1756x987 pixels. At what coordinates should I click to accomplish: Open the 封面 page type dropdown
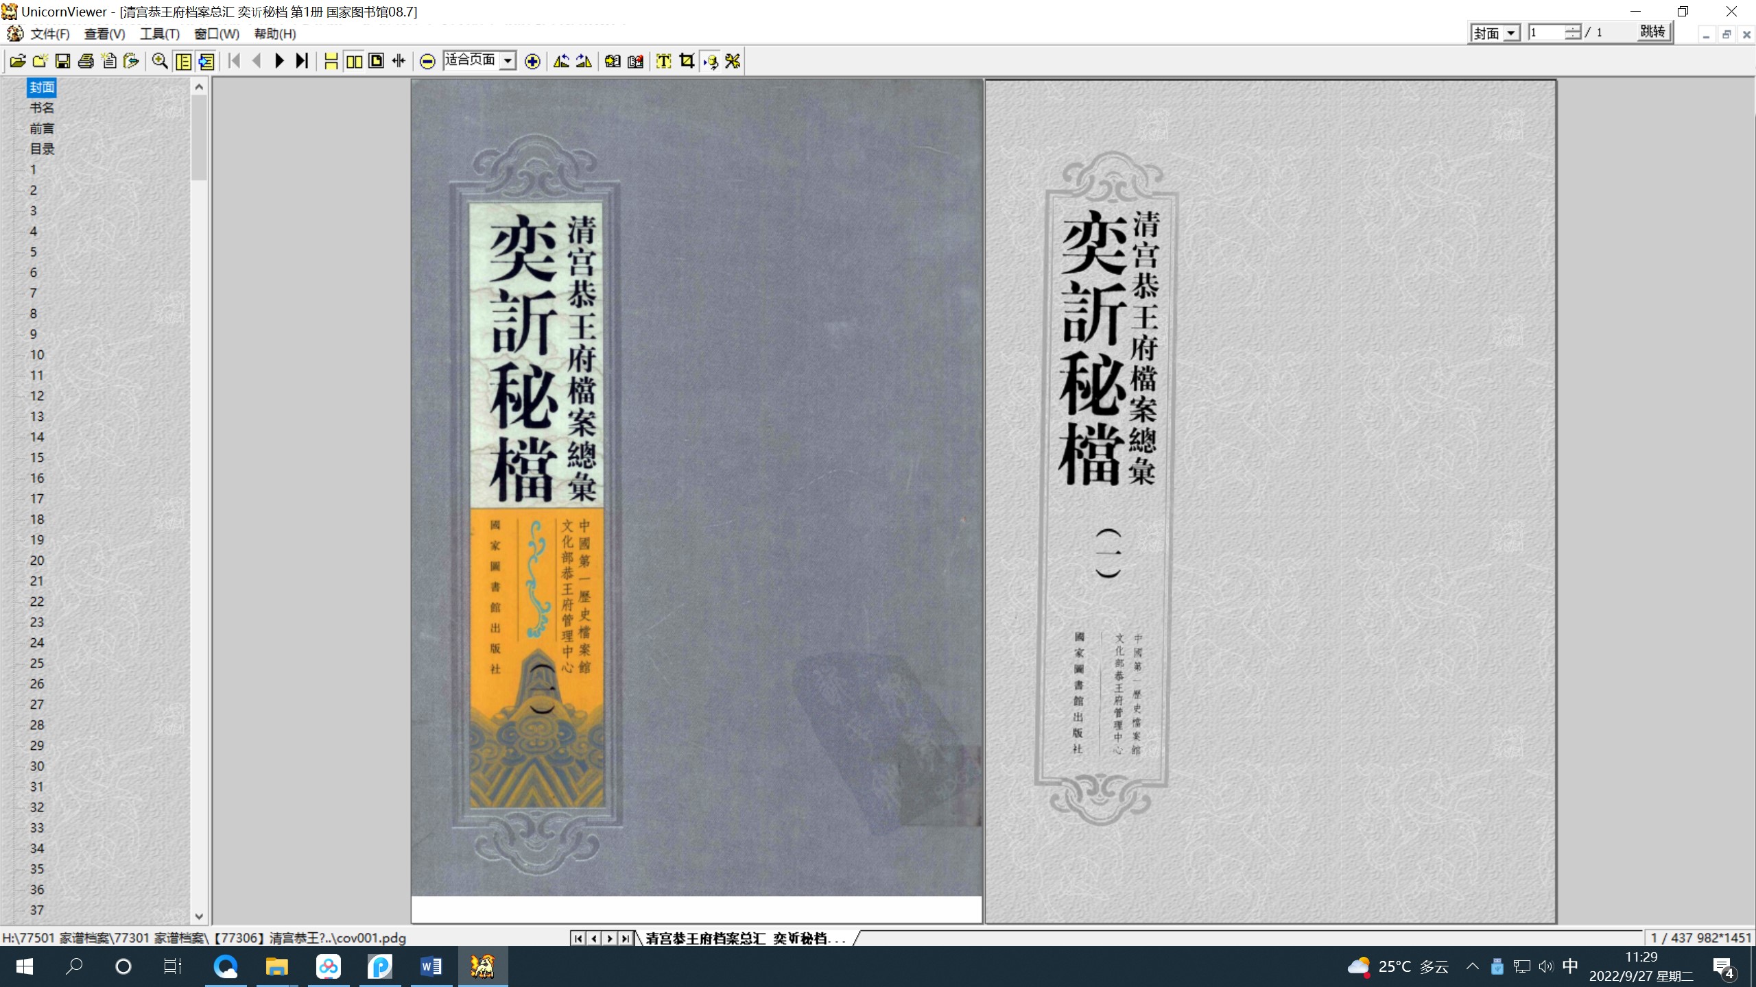1510,33
